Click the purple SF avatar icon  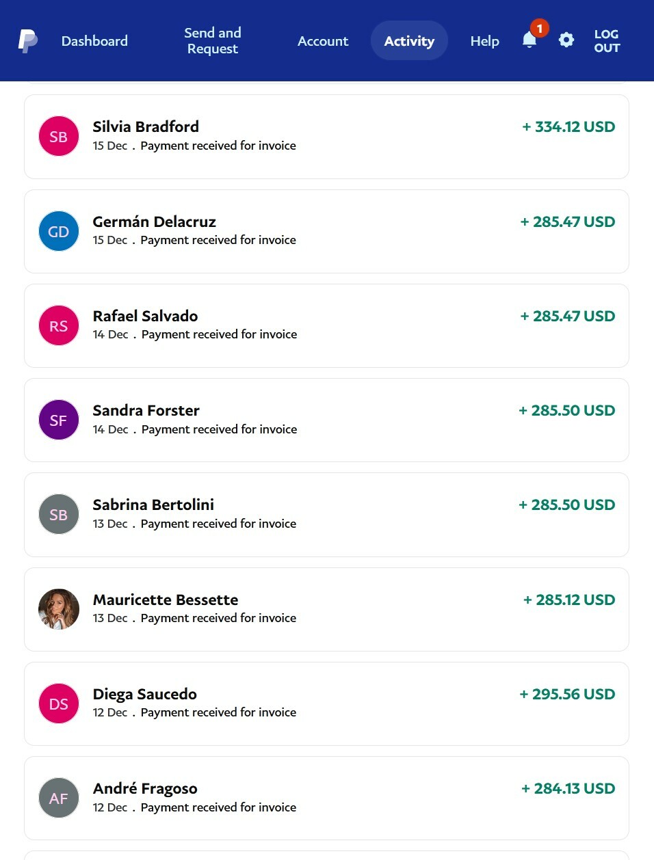[x=59, y=420]
